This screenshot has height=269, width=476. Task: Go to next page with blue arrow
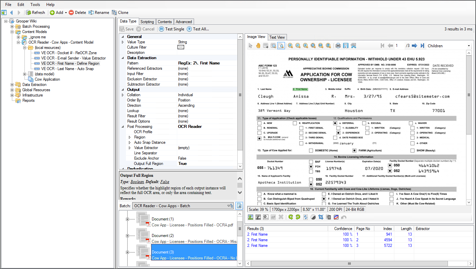coord(414,46)
